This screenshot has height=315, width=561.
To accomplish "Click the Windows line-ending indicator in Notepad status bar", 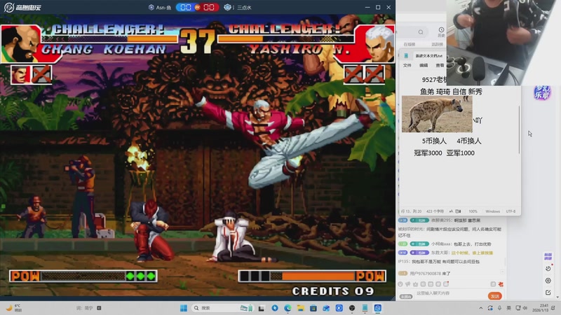I will point(493,211).
